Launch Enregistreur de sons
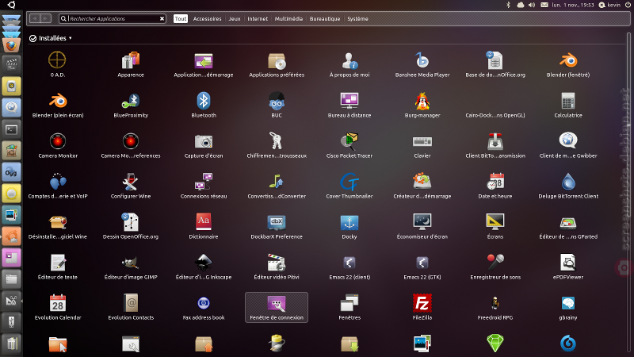Image resolution: width=634 pixels, height=357 pixels. coord(495,263)
